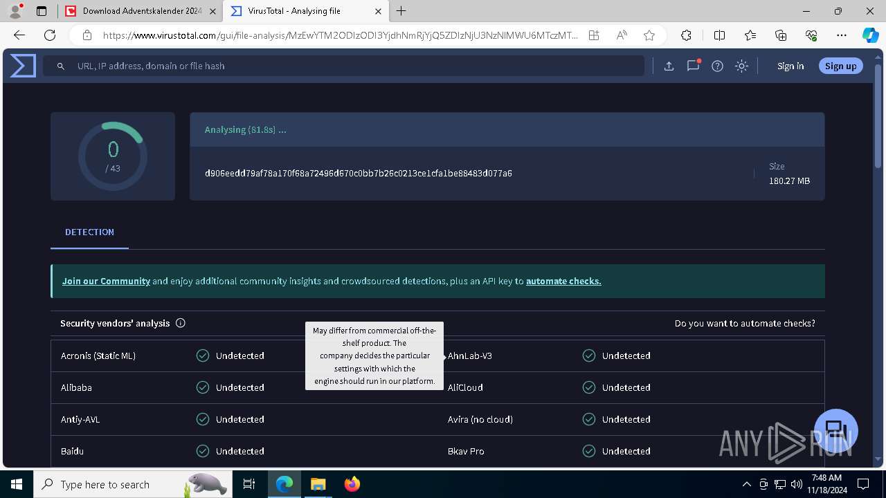Click the Acronis (Static ML) vendor name
886x498 pixels.
click(x=98, y=356)
